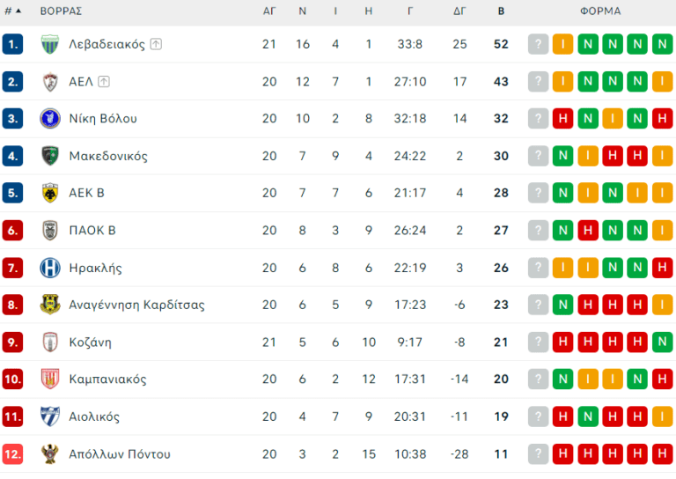Screen dimensions: 676x479
Task: Click the position 1 rank badge
Action: (12, 45)
